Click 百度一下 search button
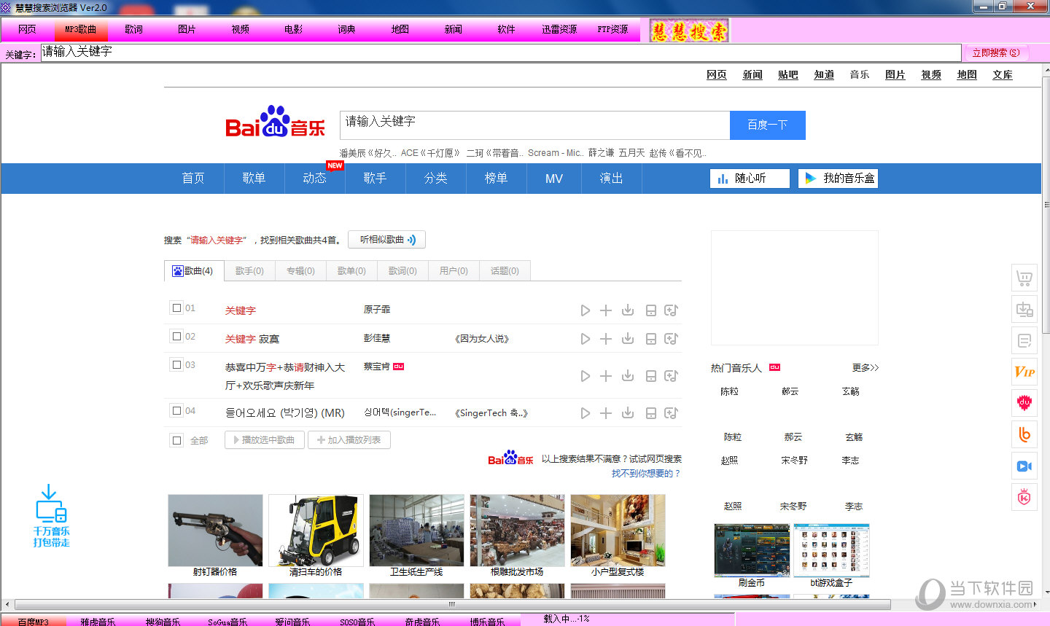Viewport: 1050px width, 626px height. coord(768,125)
